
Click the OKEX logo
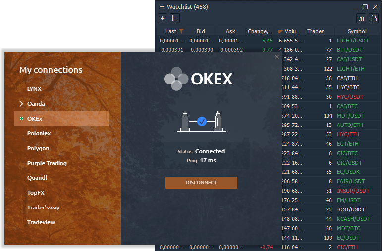pyautogui.click(x=199, y=79)
